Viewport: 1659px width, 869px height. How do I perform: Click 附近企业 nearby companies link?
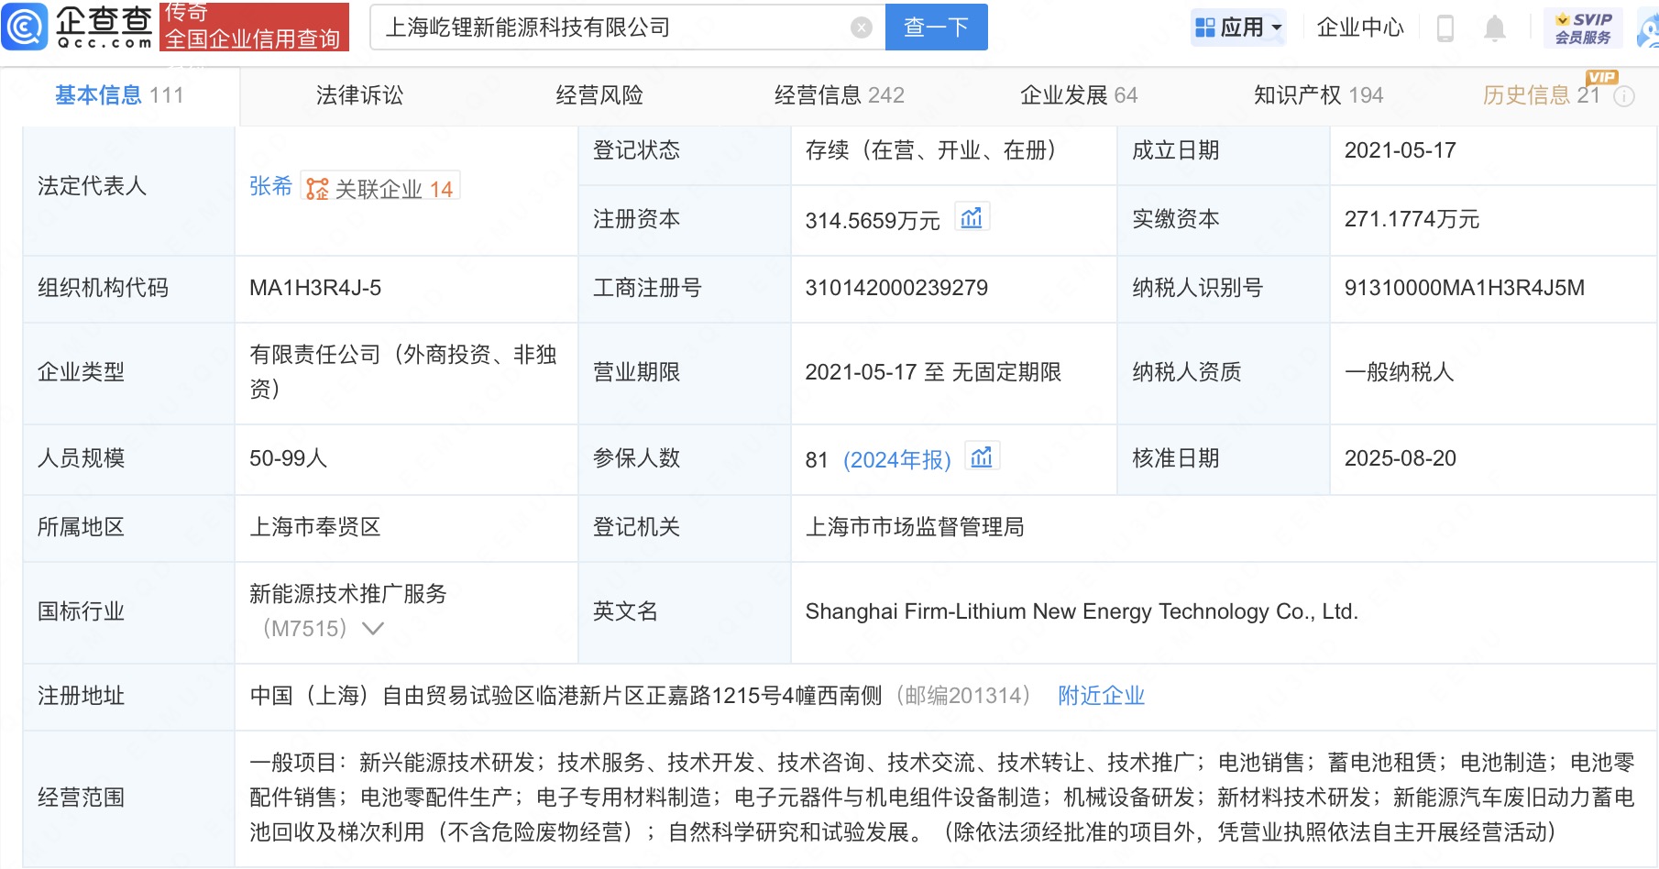click(1101, 696)
